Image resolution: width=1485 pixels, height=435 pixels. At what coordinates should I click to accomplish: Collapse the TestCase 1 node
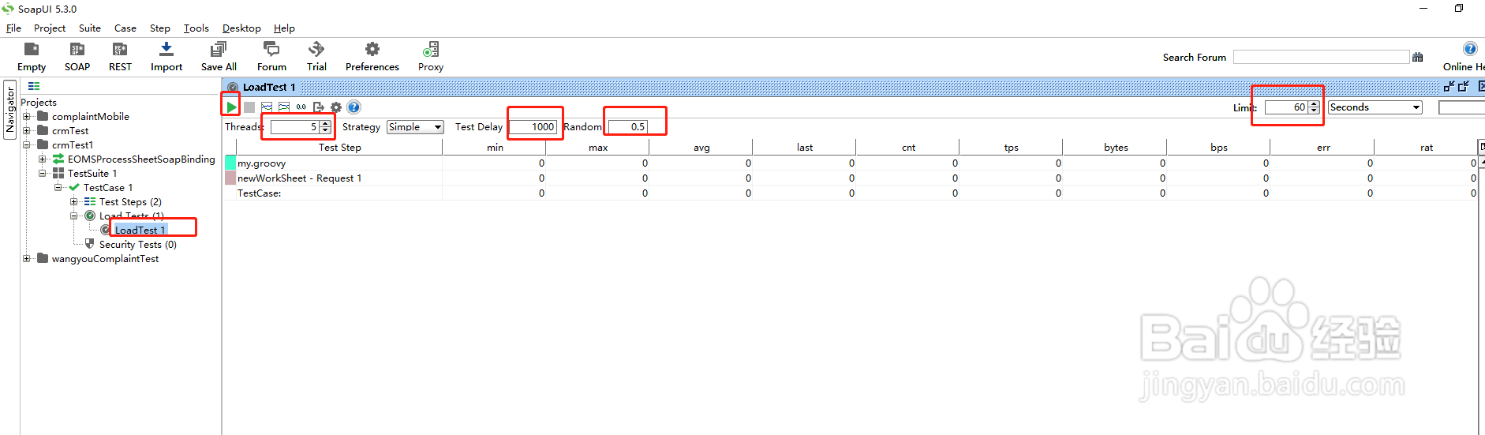click(58, 187)
